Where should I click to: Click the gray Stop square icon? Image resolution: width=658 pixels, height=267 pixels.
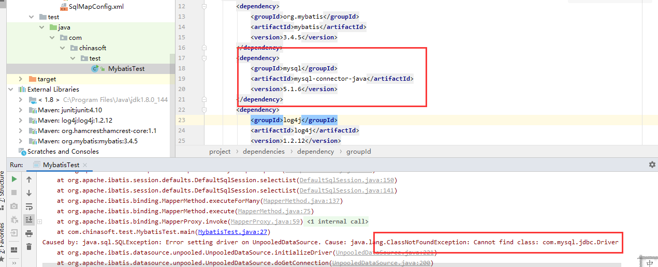click(14, 192)
